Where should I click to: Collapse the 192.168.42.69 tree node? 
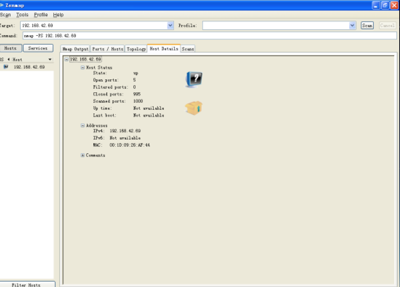66,59
